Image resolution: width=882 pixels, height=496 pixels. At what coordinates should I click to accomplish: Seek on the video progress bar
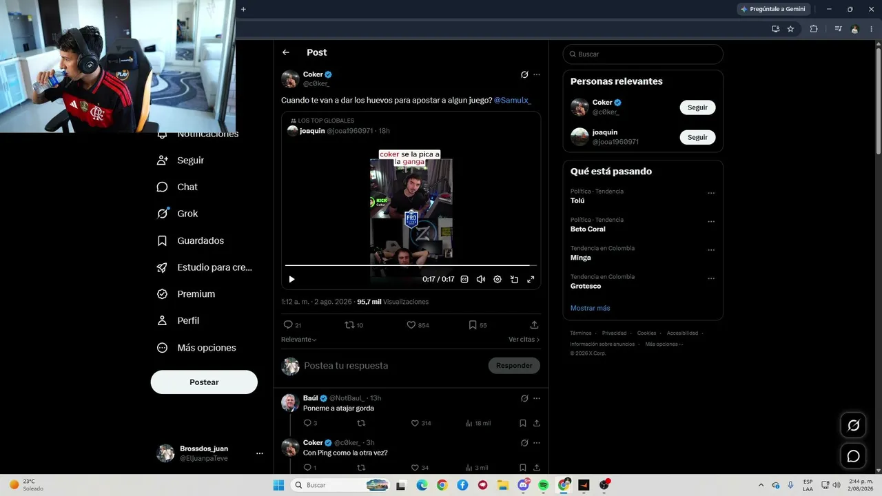click(x=411, y=265)
